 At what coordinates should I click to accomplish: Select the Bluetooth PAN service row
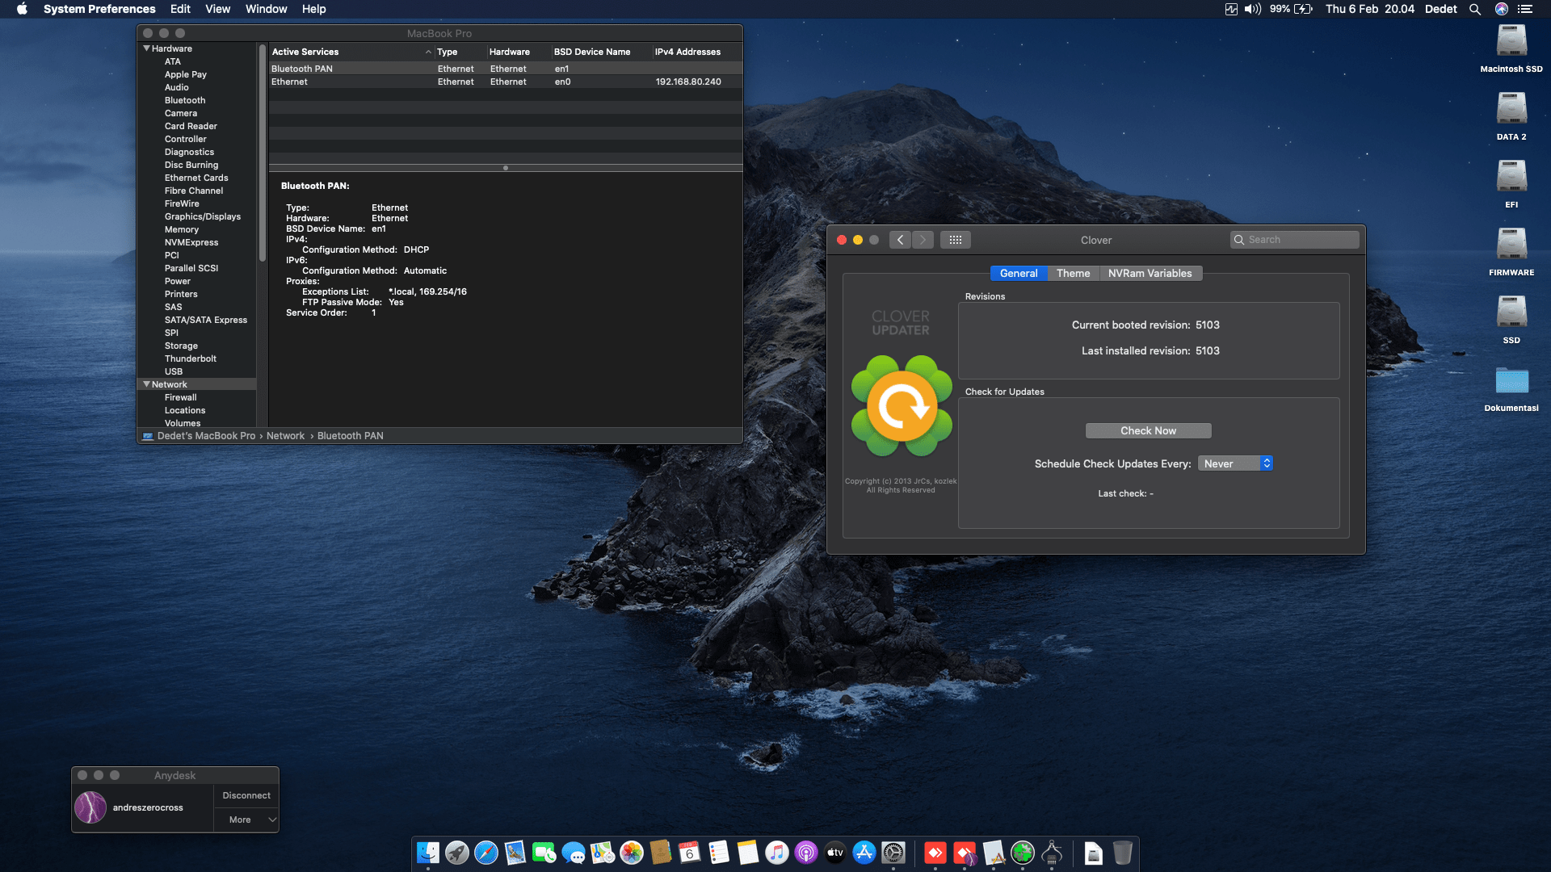[506, 69]
